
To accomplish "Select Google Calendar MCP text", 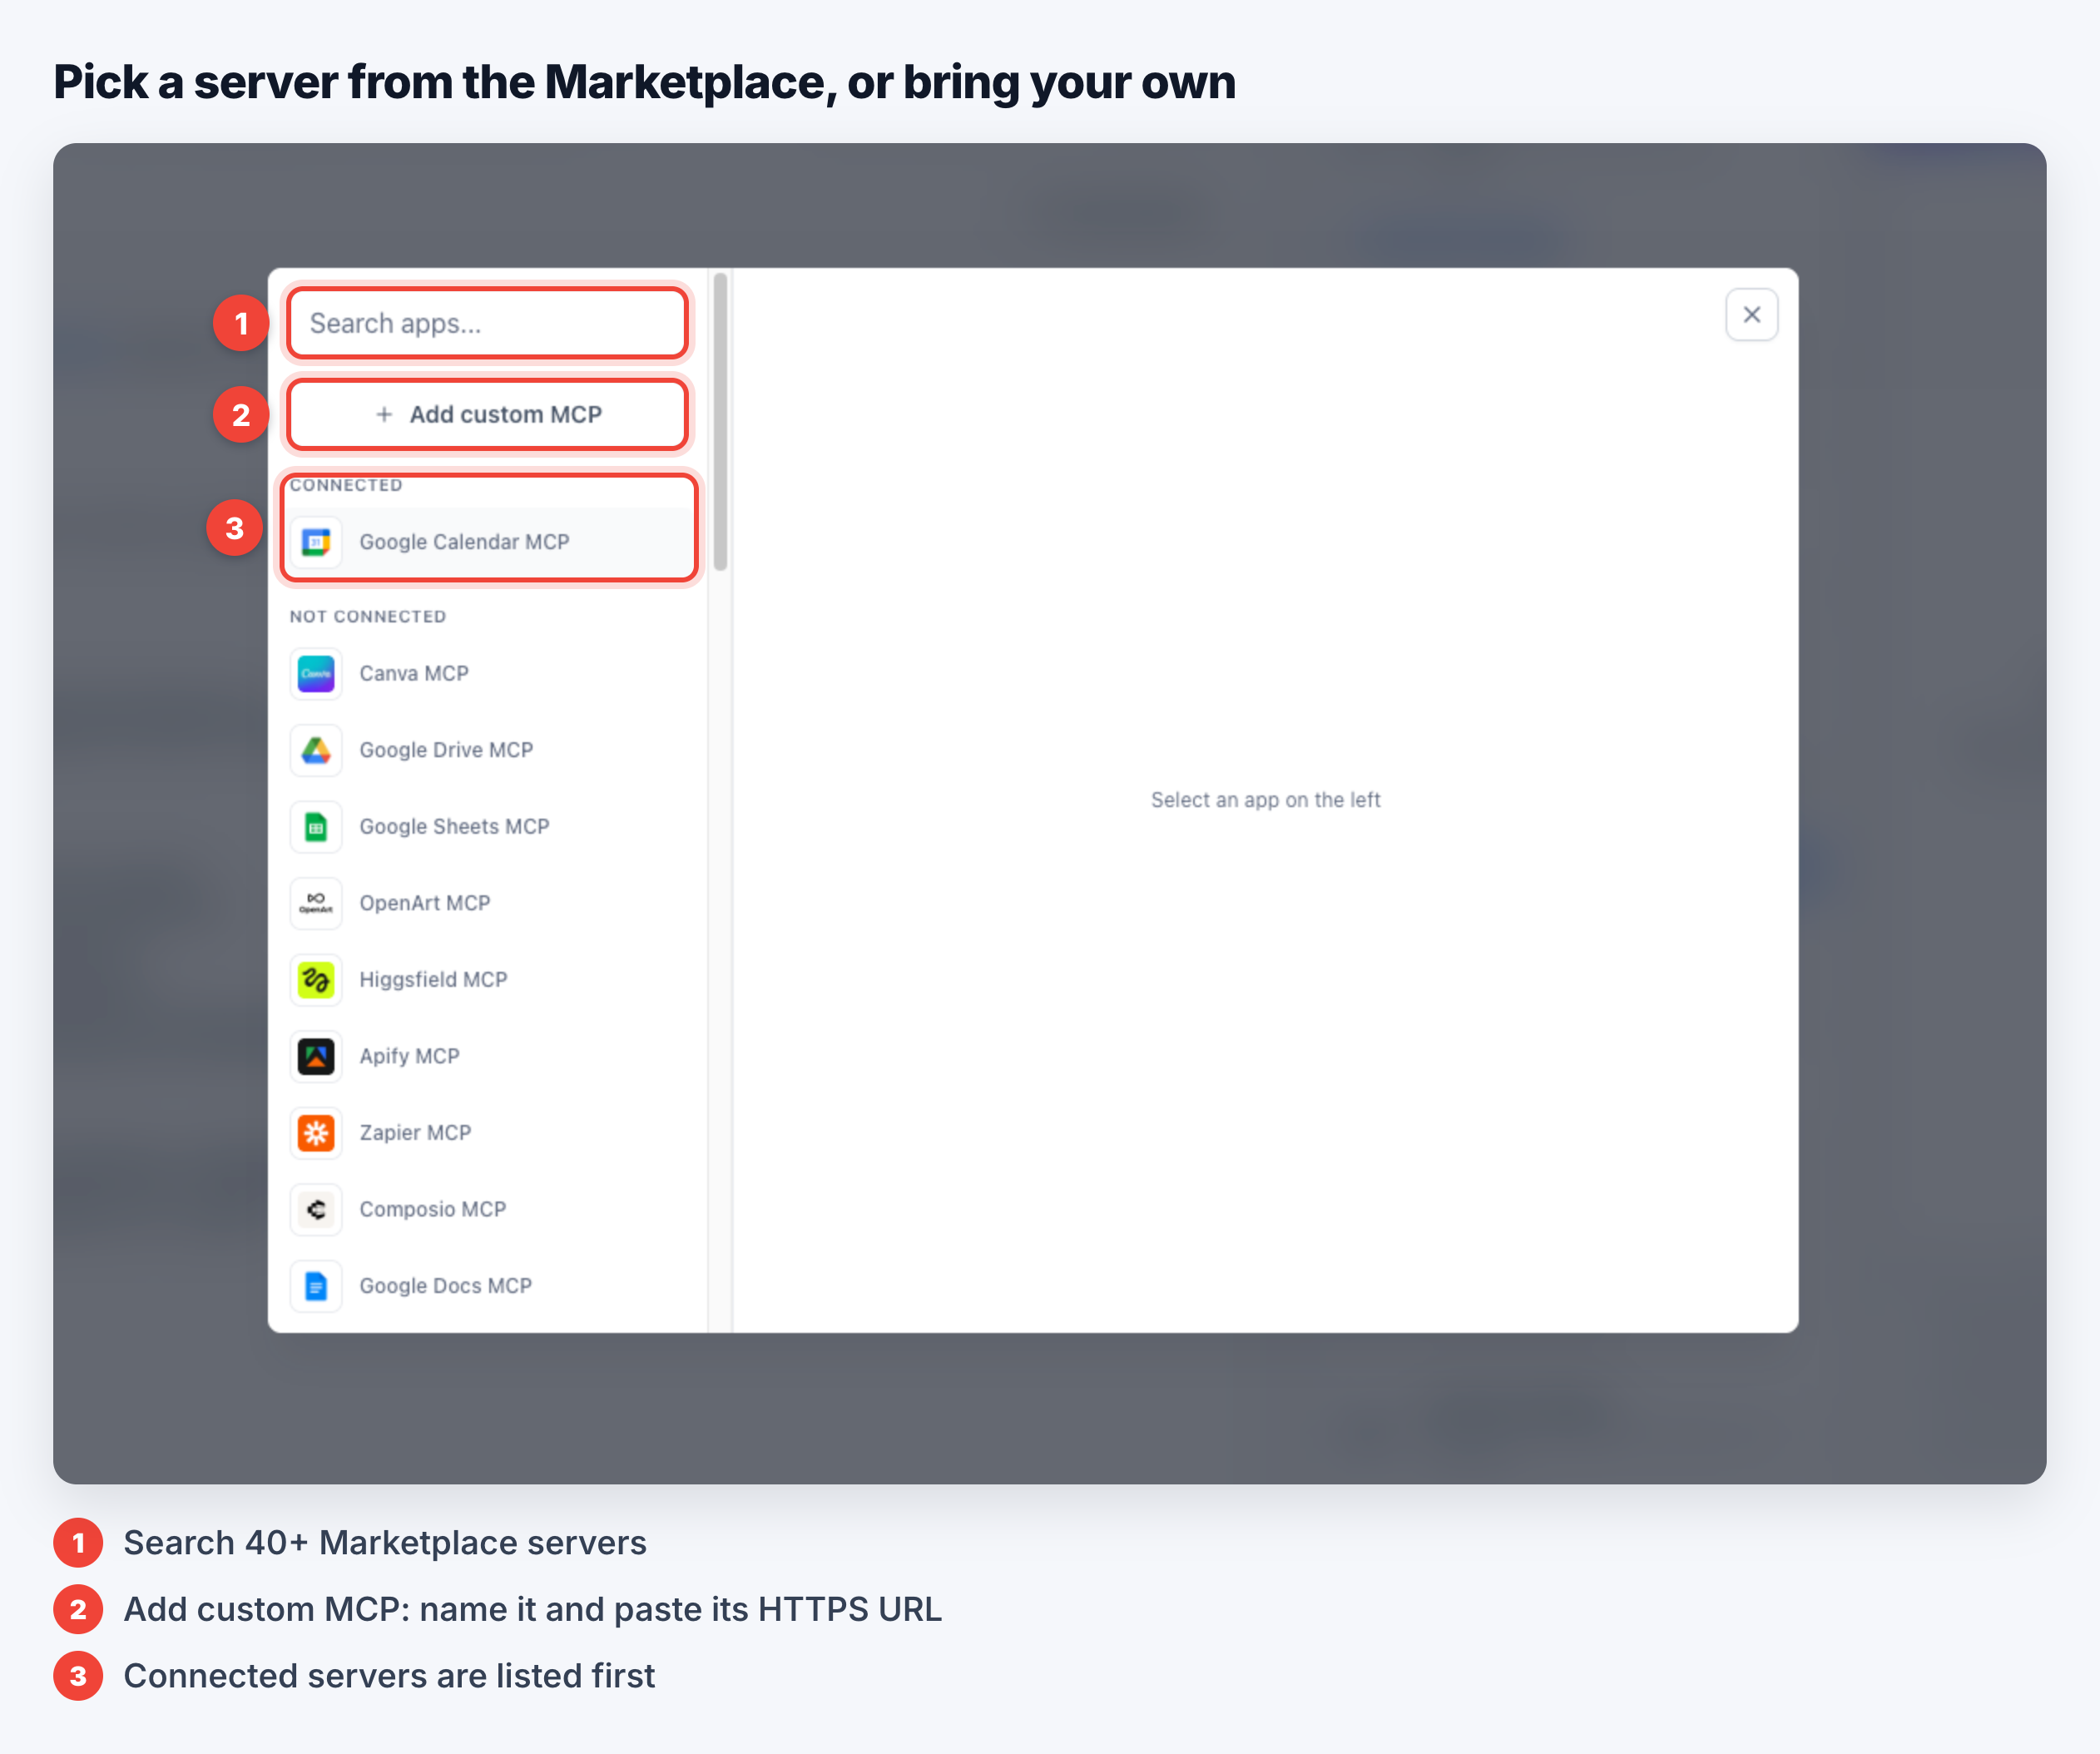I will point(464,542).
